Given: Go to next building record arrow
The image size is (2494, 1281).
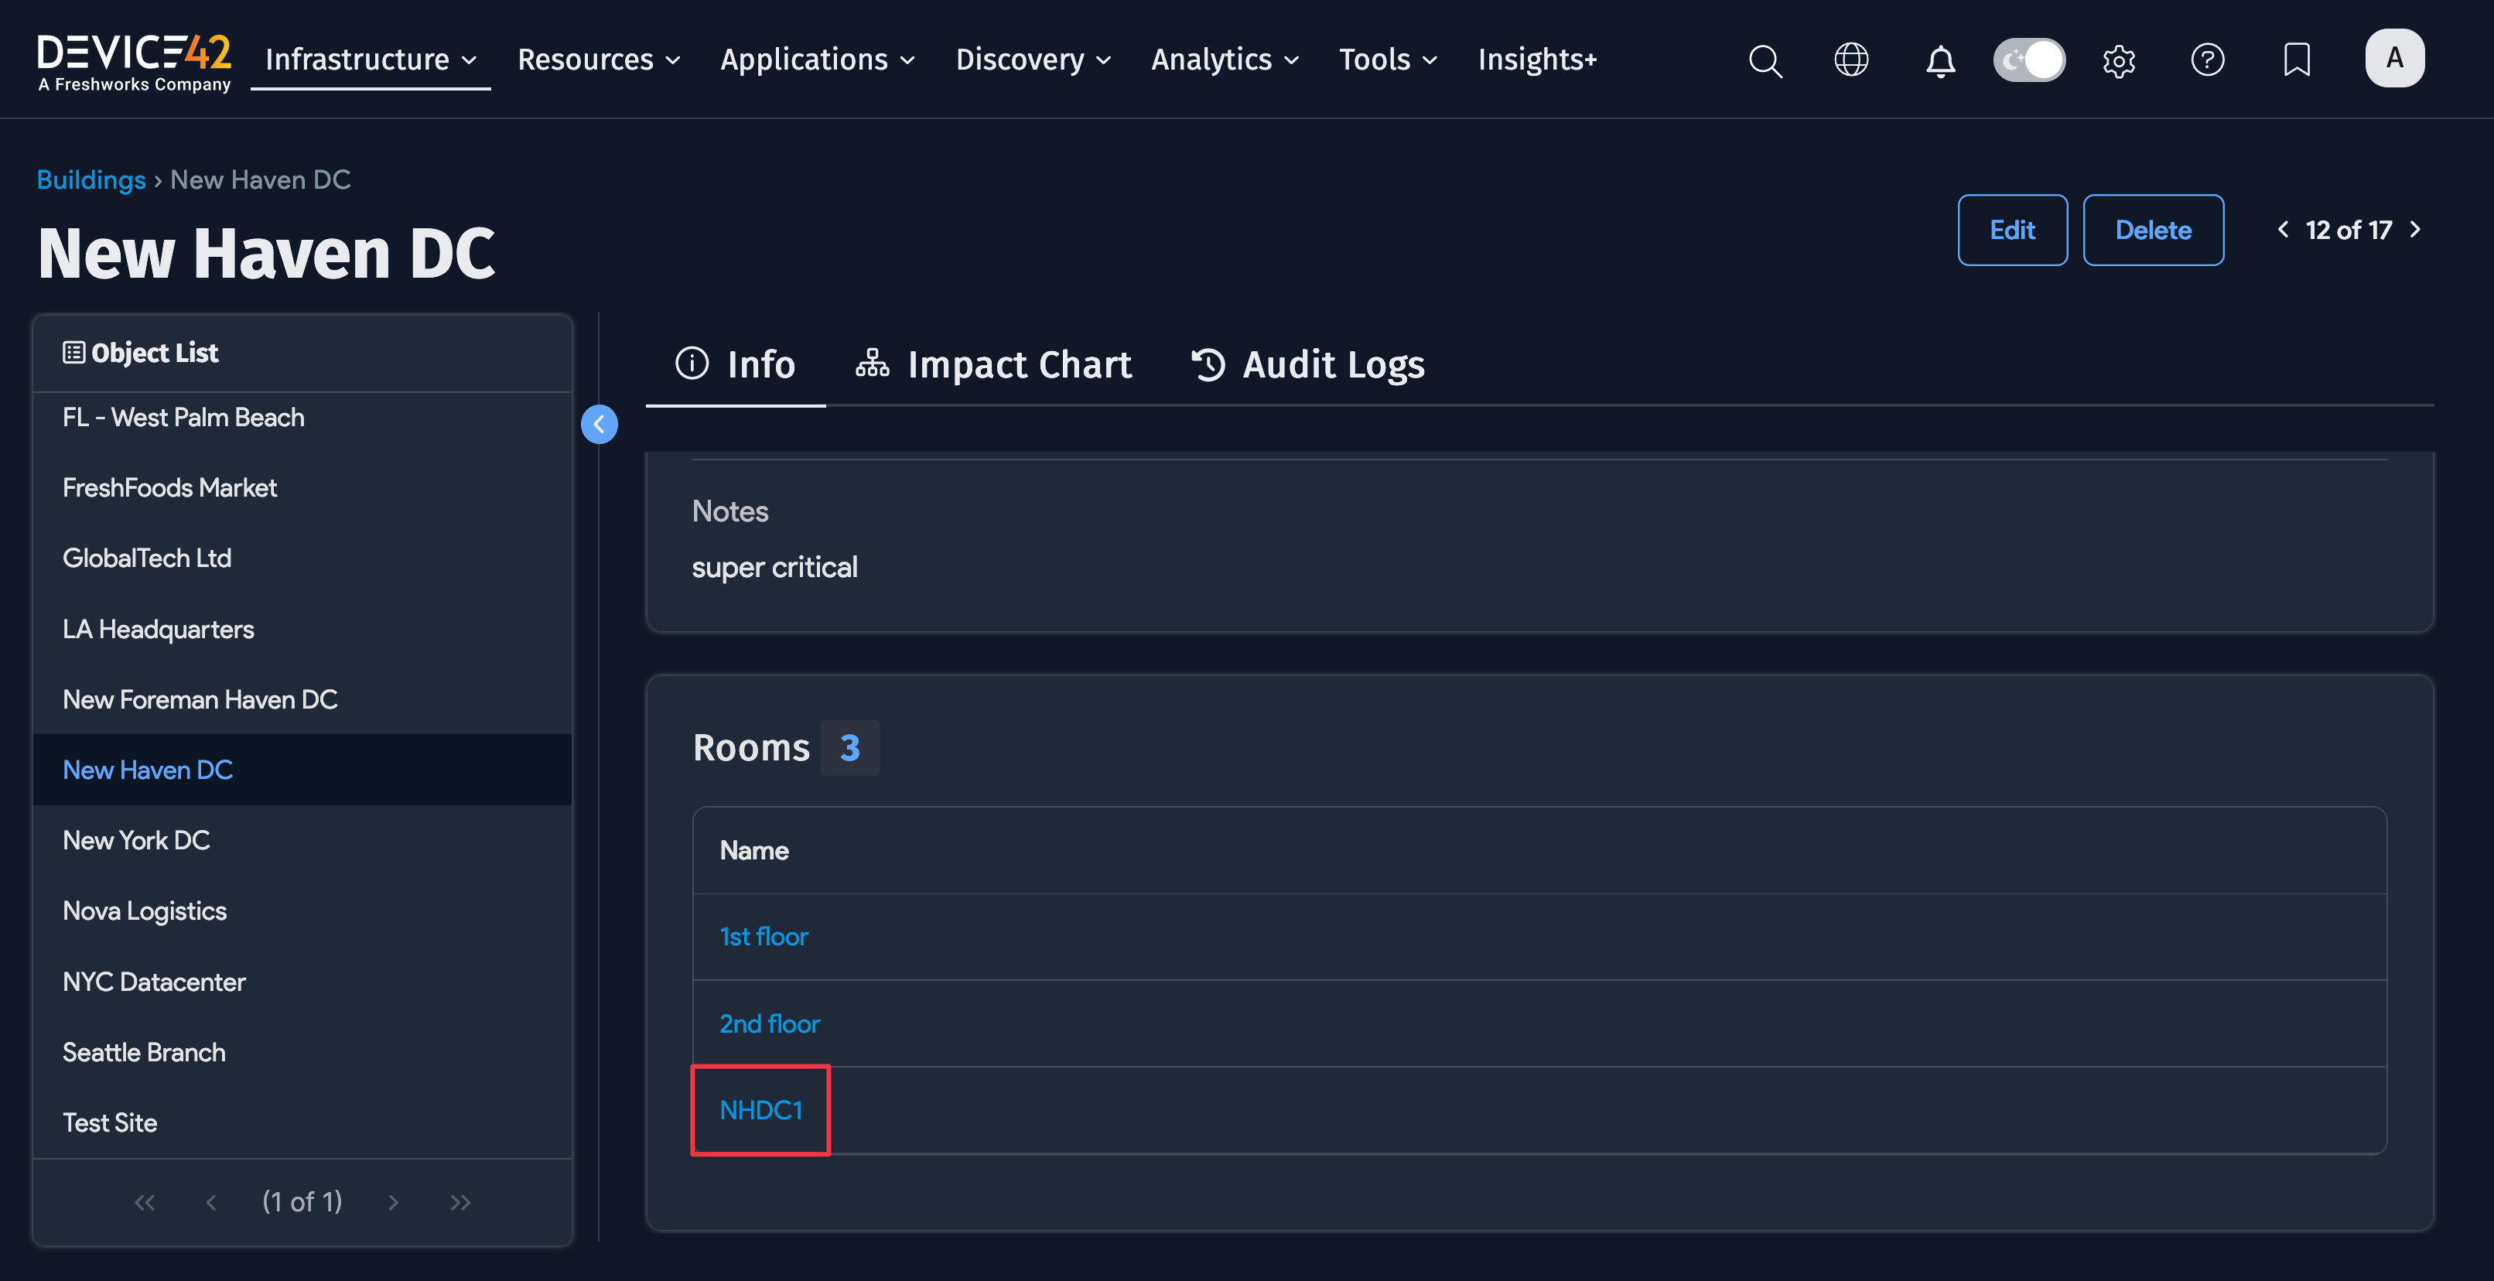Looking at the screenshot, I should click(2414, 230).
